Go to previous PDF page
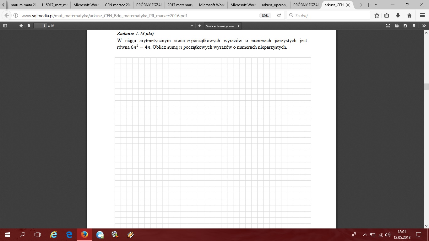This screenshot has height=241, width=429. click(x=21, y=26)
